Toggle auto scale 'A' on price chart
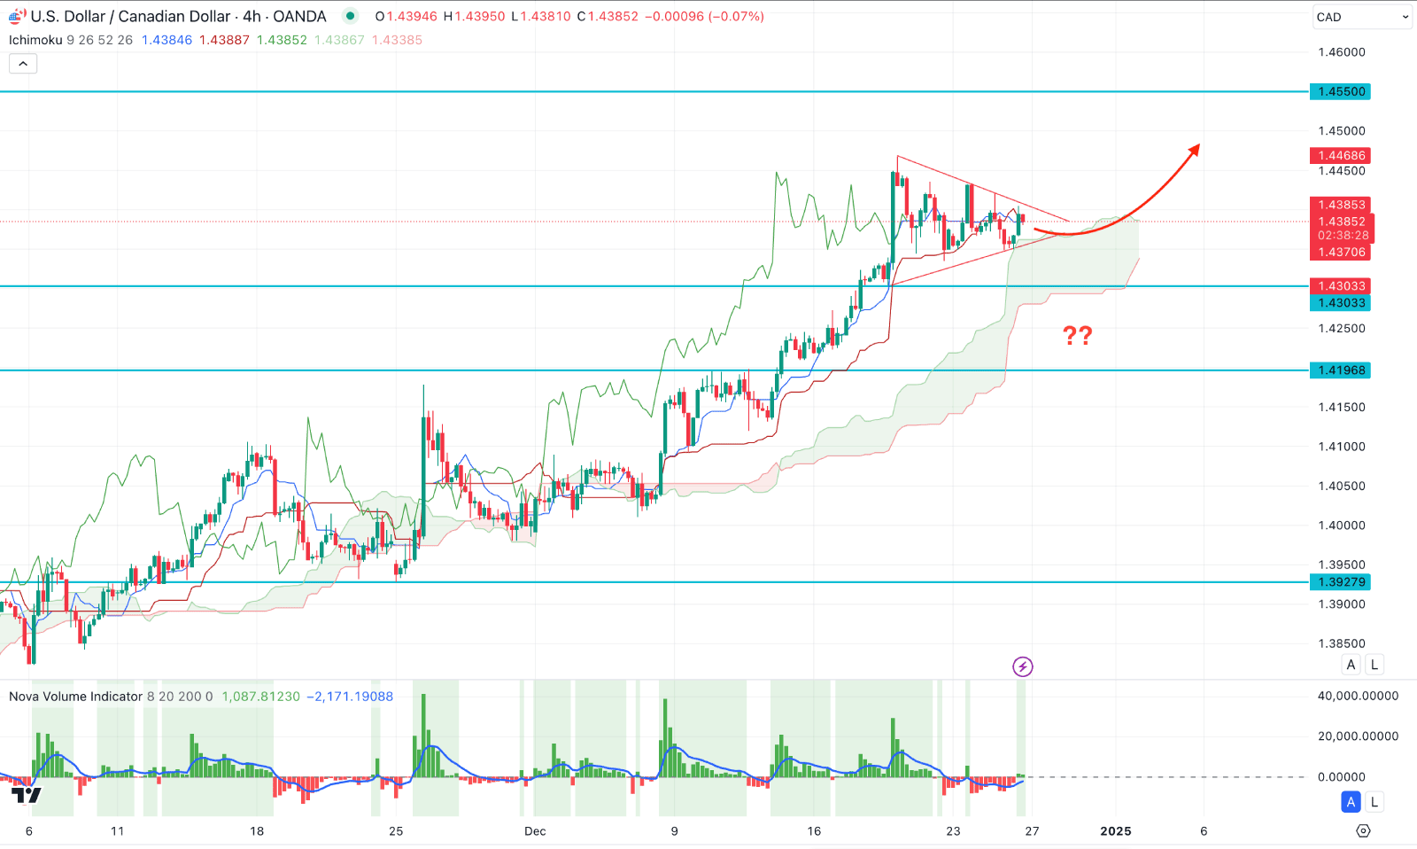Image resolution: width=1417 pixels, height=849 pixels. (1351, 665)
